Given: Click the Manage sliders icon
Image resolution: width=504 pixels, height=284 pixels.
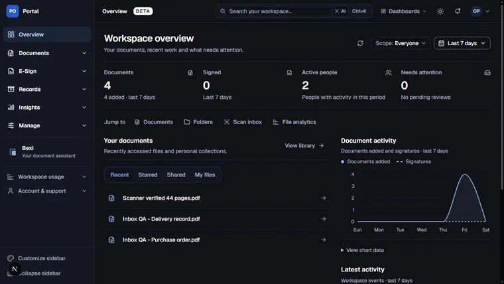Looking at the screenshot, I should tap(11, 125).
